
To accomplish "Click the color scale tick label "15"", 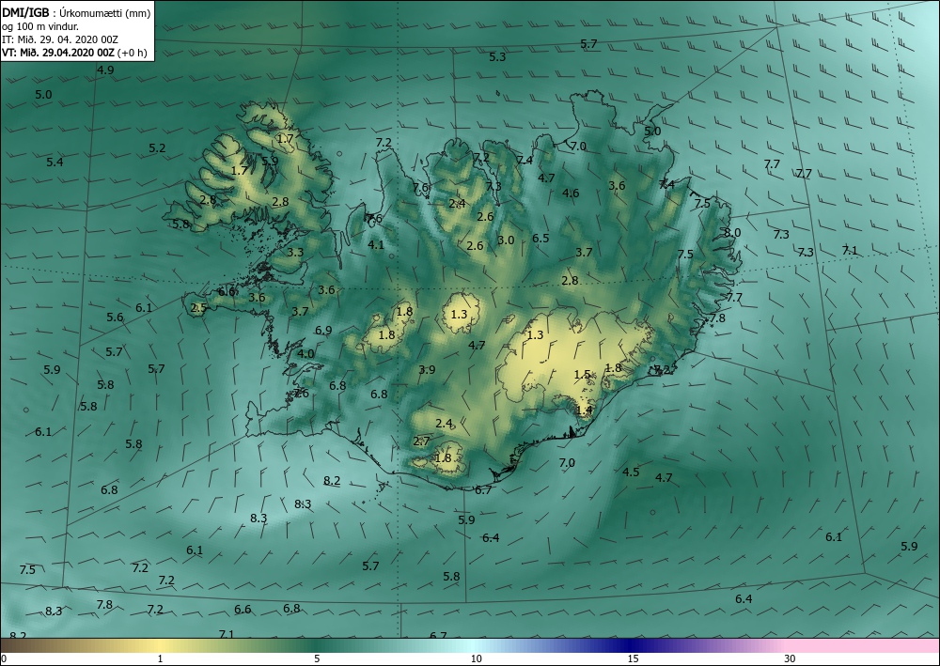I will tap(633, 659).
